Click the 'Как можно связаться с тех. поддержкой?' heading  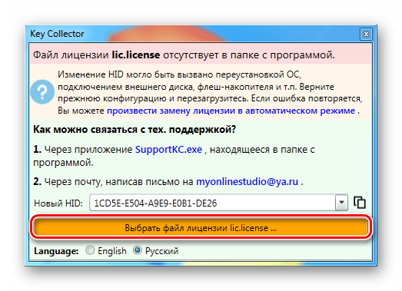point(135,130)
